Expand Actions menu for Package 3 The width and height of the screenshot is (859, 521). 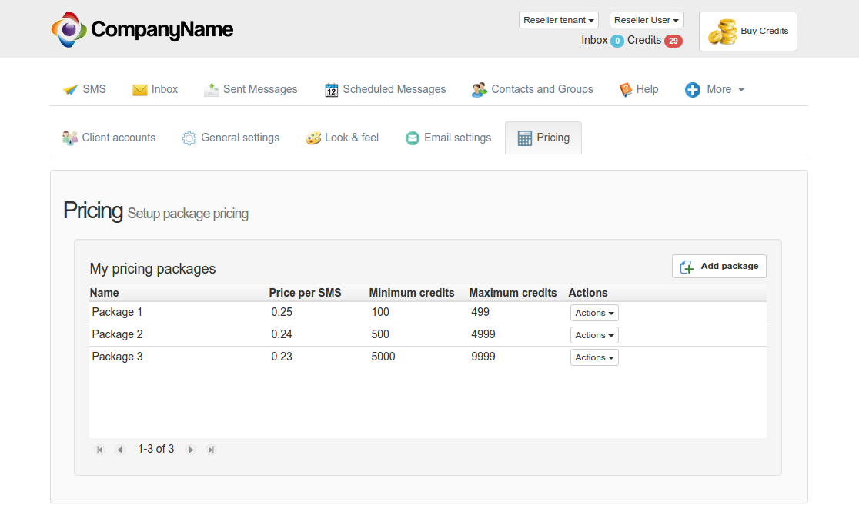click(x=594, y=357)
